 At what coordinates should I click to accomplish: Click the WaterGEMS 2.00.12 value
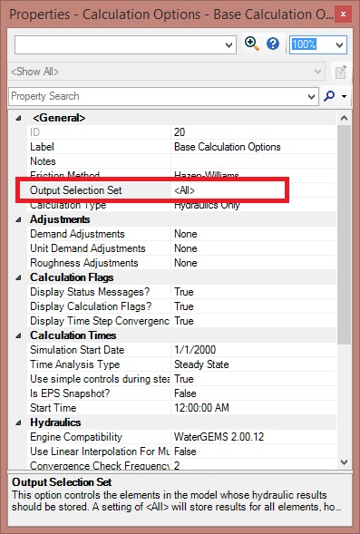click(219, 437)
